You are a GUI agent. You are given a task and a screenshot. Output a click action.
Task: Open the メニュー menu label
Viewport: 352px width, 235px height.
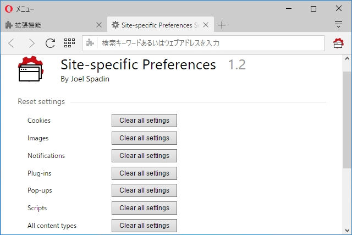pos(25,9)
